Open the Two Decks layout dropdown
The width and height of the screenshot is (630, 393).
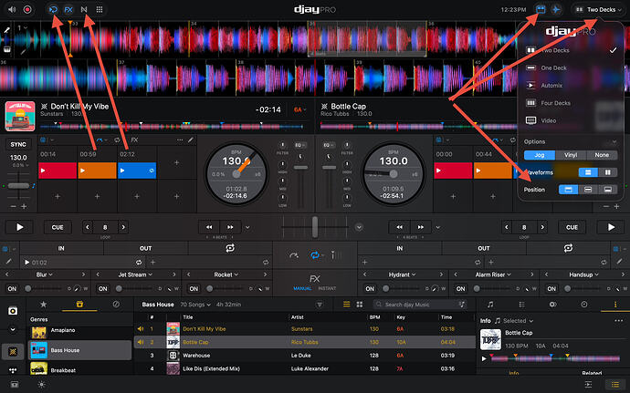pos(599,10)
